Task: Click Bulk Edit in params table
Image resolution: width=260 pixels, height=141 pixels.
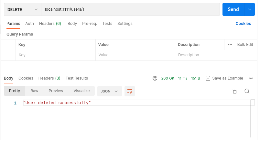Action: (245, 45)
